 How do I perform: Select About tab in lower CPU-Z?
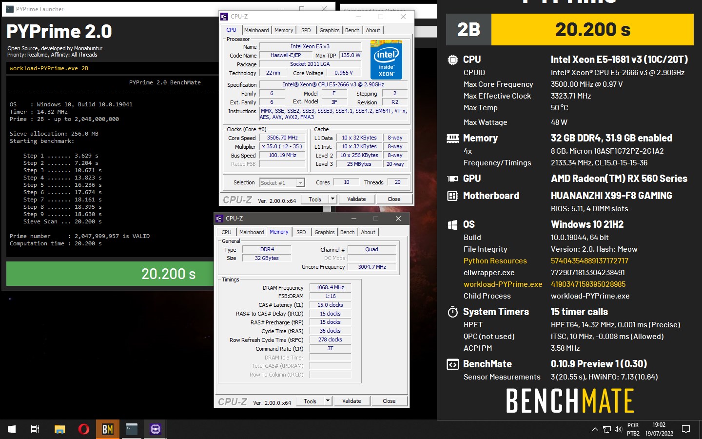coord(369,232)
